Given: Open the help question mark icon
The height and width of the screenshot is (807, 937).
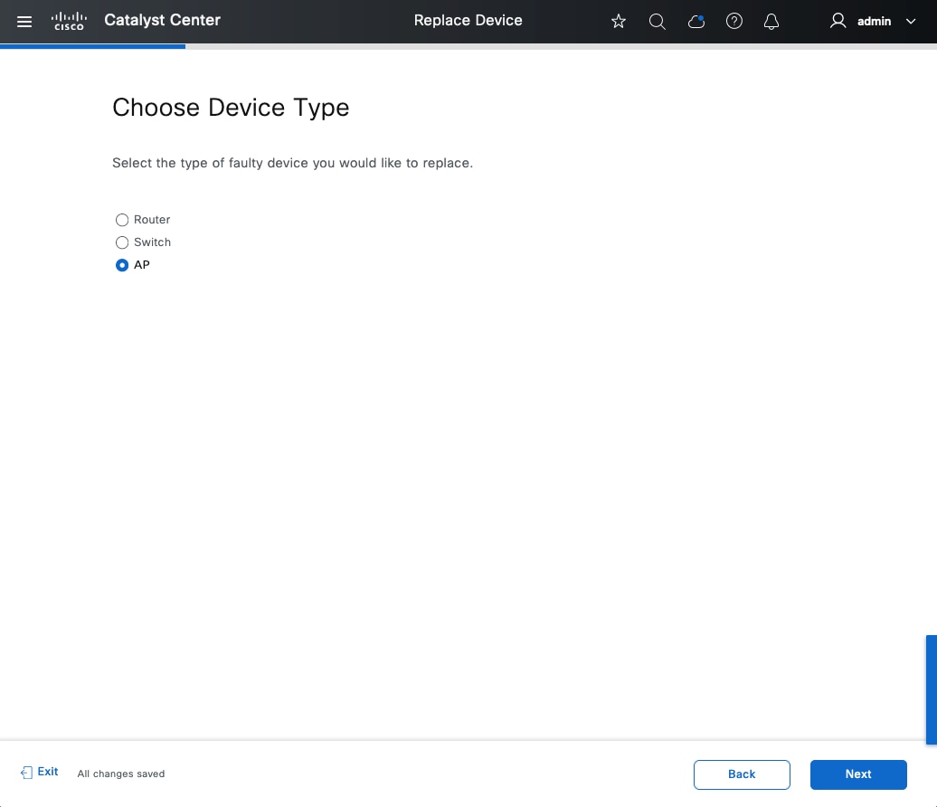Looking at the screenshot, I should click(734, 21).
